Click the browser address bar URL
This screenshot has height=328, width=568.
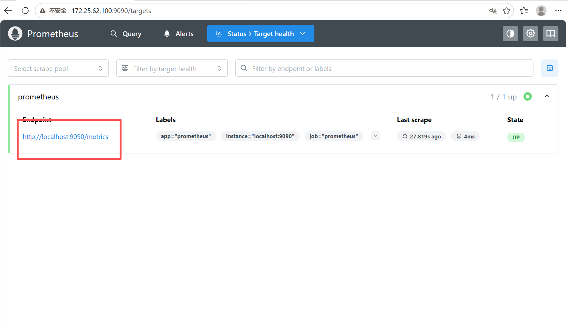(111, 11)
